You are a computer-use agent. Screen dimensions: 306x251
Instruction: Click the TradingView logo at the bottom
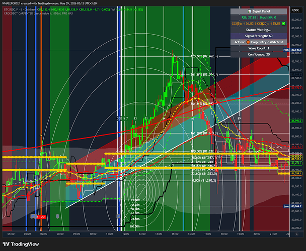21,244
